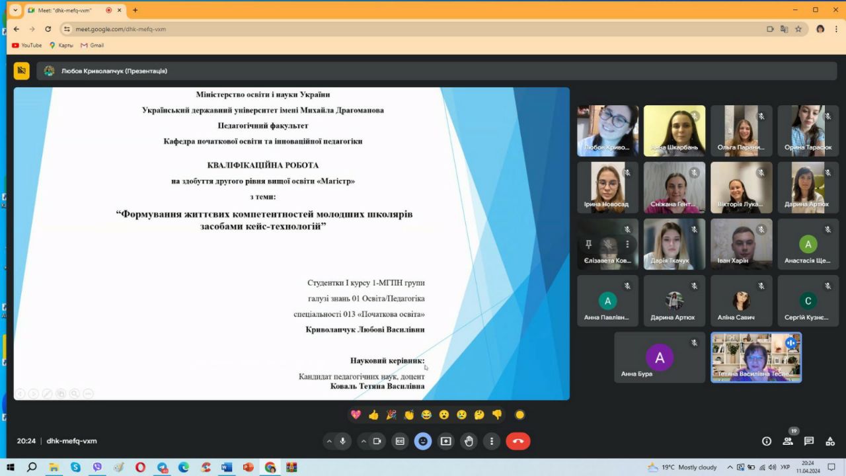Send the thumbs down reaction
Image resolution: width=846 pixels, height=476 pixels.
pos(497,415)
